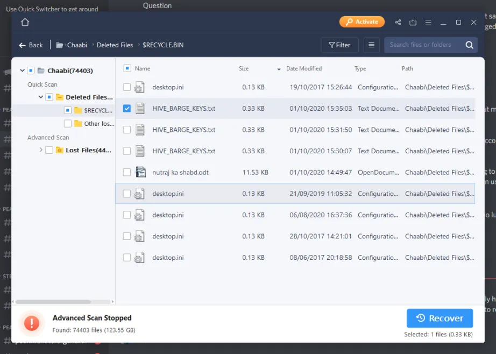Screen dimensions: 496x354
Task: Click text file icon for 15:35:03 HIVE_BARGE_KEYS
Action: click(x=140, y=108)
